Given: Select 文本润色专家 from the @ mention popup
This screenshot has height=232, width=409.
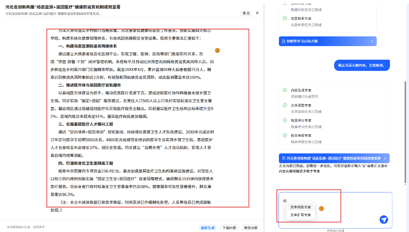Looking at the screenshot, I should tap(301, 207).
